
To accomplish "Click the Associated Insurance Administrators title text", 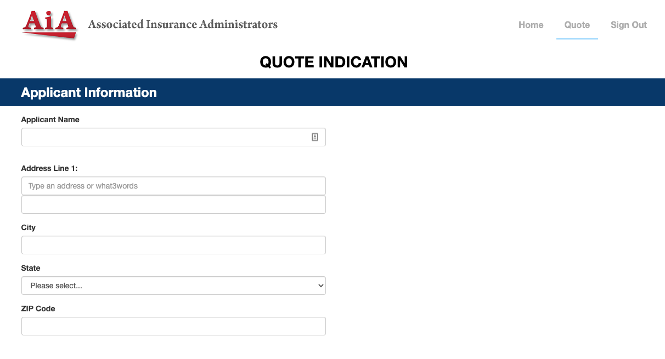I will [183, 24].
